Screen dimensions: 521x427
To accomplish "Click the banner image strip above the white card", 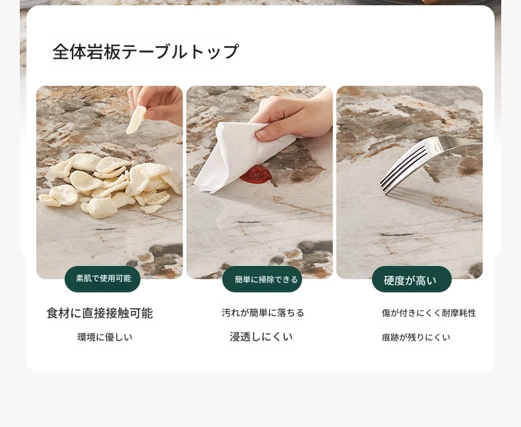I will click(260, 3).
